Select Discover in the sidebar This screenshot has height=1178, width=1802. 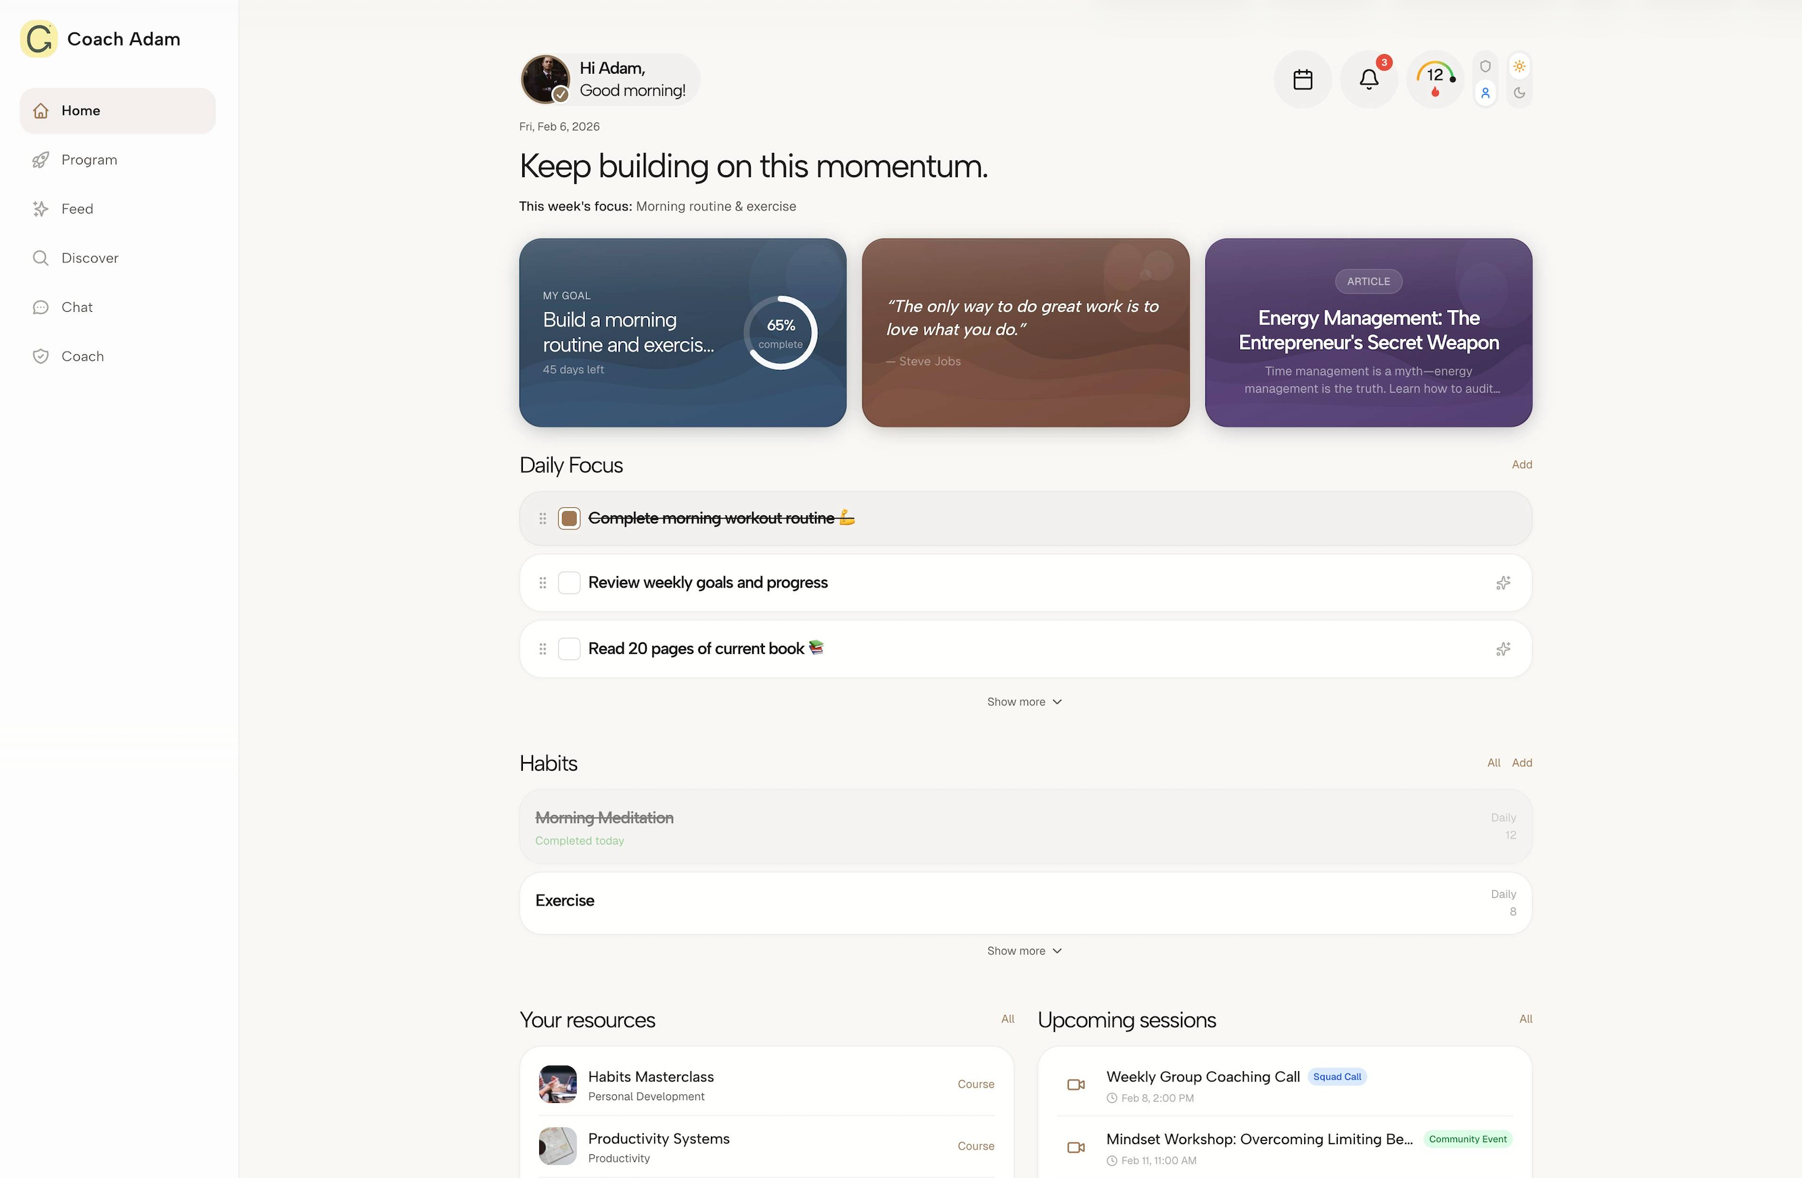(89, 258)
